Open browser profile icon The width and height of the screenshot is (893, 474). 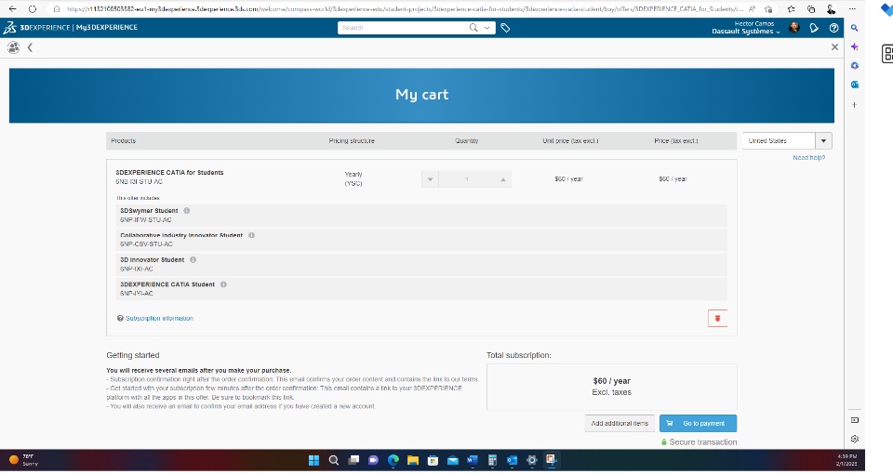coord(831,9)
